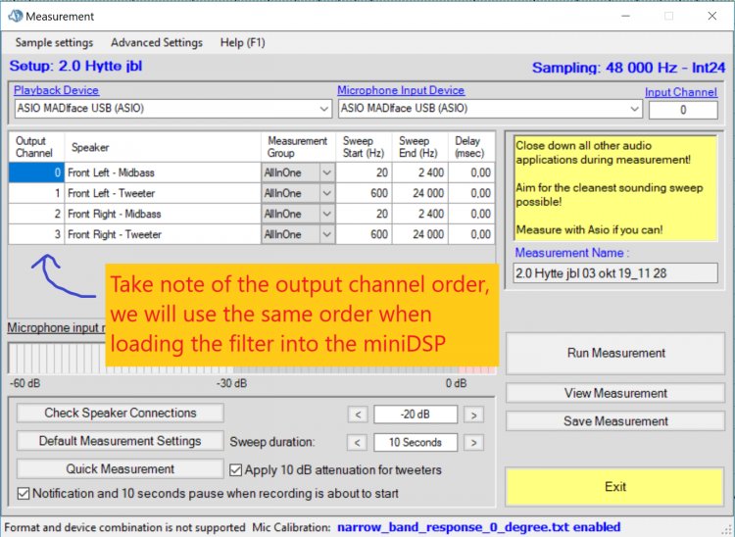The image size is (735, 537).
Task: Change Measurement Group for Front Right Tweeter
Action: pyautogui.click(x=326, y=235)
